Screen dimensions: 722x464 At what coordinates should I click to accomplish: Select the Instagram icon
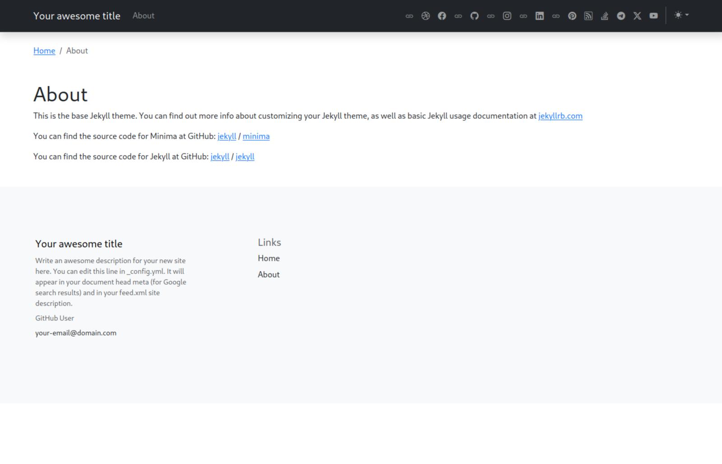[507, 16]
